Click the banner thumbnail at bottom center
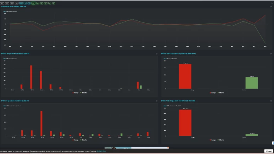The height and width of the screenshot is (154, 274). click(x=137, y=148)
